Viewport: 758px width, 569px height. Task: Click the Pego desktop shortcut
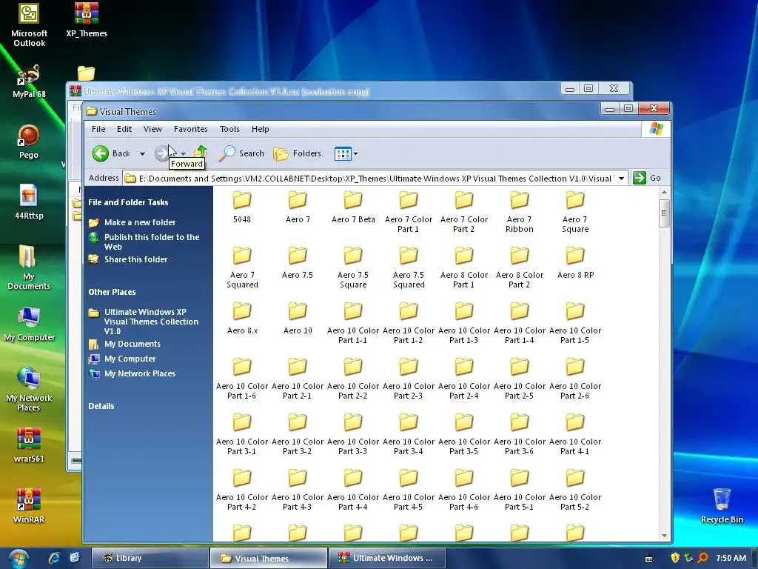pos(29,142)
